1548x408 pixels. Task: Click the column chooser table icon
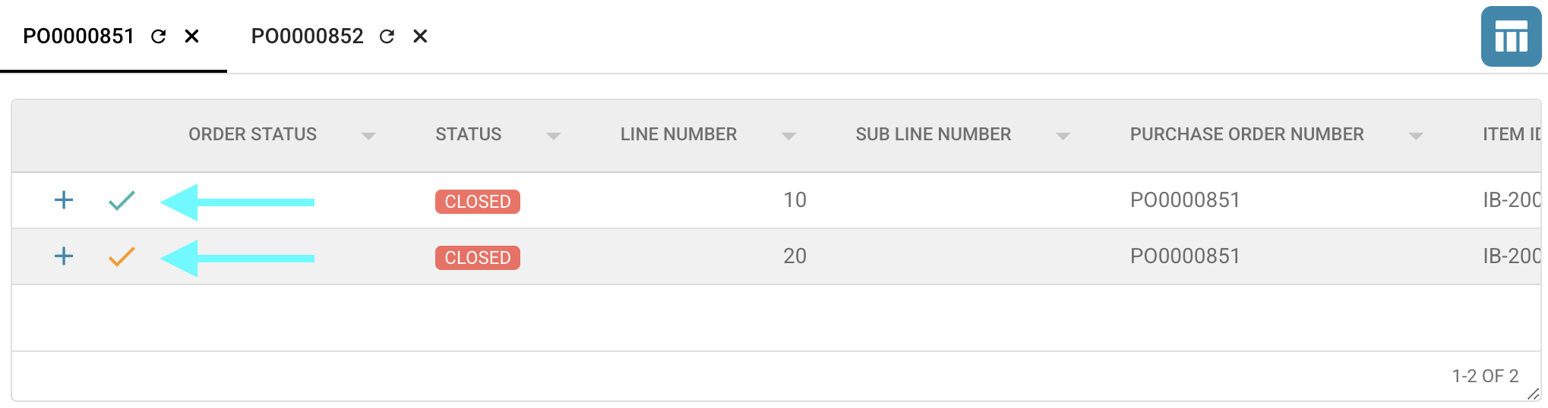click(1511, 36)
